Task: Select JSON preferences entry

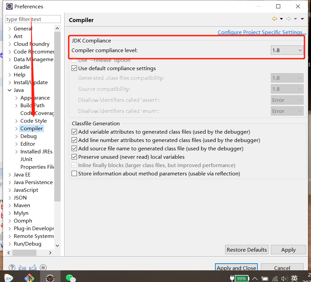Action: 20,198
